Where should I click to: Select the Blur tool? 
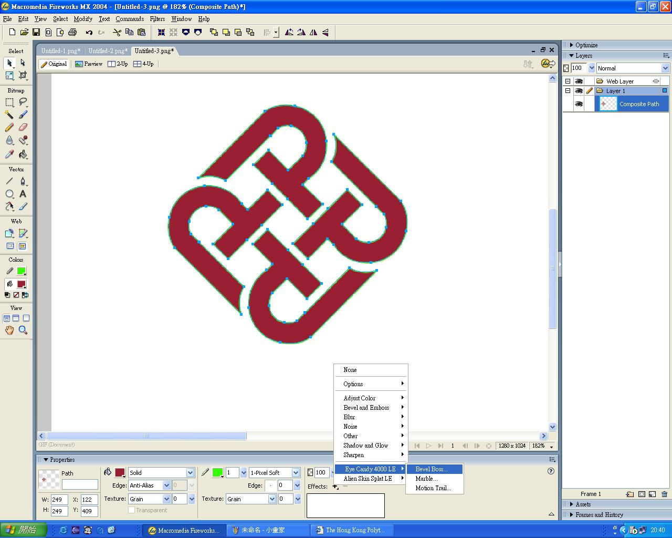(9, 140)
